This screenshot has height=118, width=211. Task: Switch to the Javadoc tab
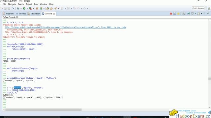pos(21,14)
